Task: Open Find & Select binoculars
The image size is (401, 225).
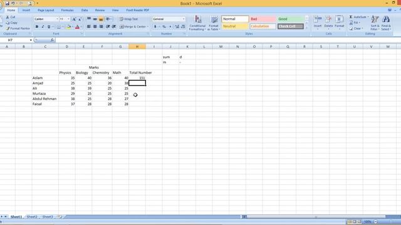Action: tap(386, 22)
